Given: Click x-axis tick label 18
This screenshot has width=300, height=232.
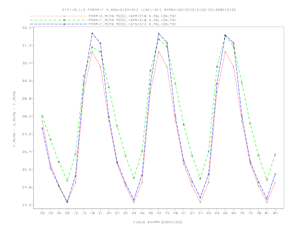Looking at the screenshot, I should [92, 213].
